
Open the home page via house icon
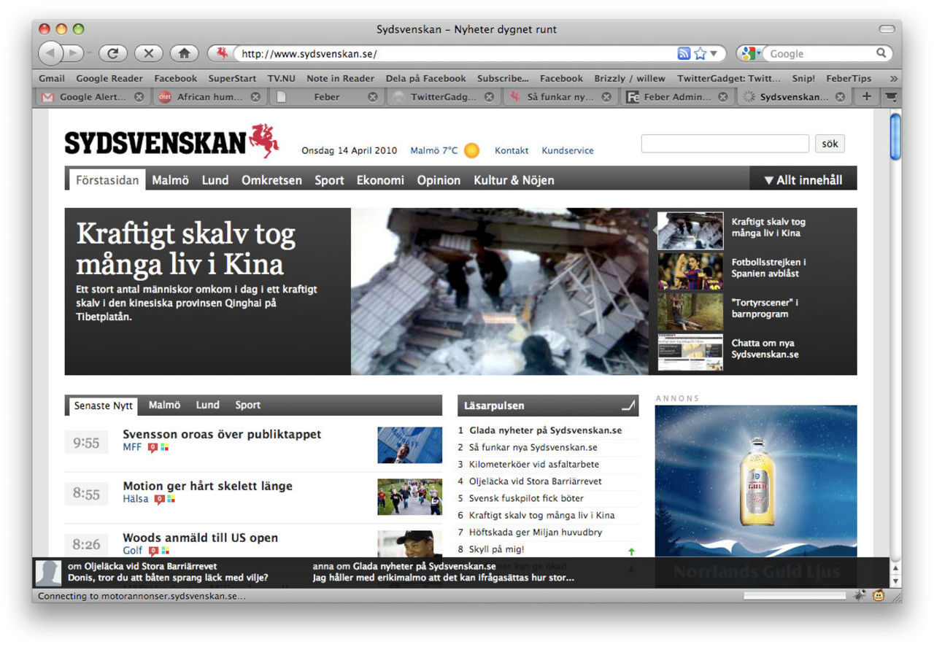tap(184, 53)
